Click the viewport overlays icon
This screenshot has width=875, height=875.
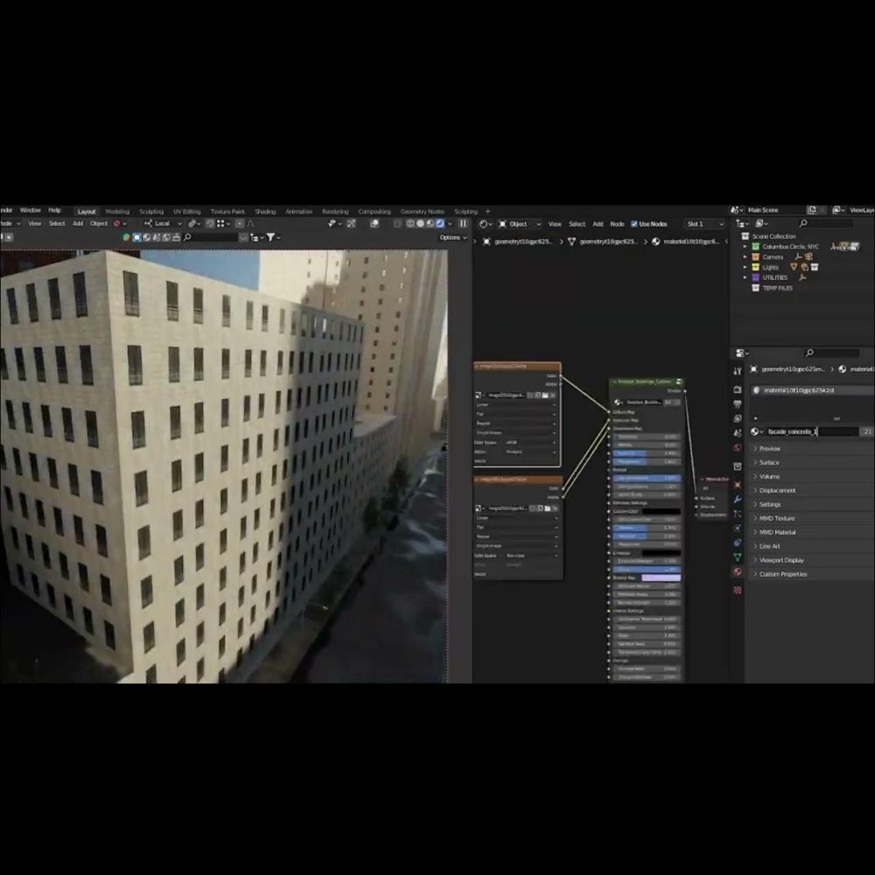(x=374, y=224)
